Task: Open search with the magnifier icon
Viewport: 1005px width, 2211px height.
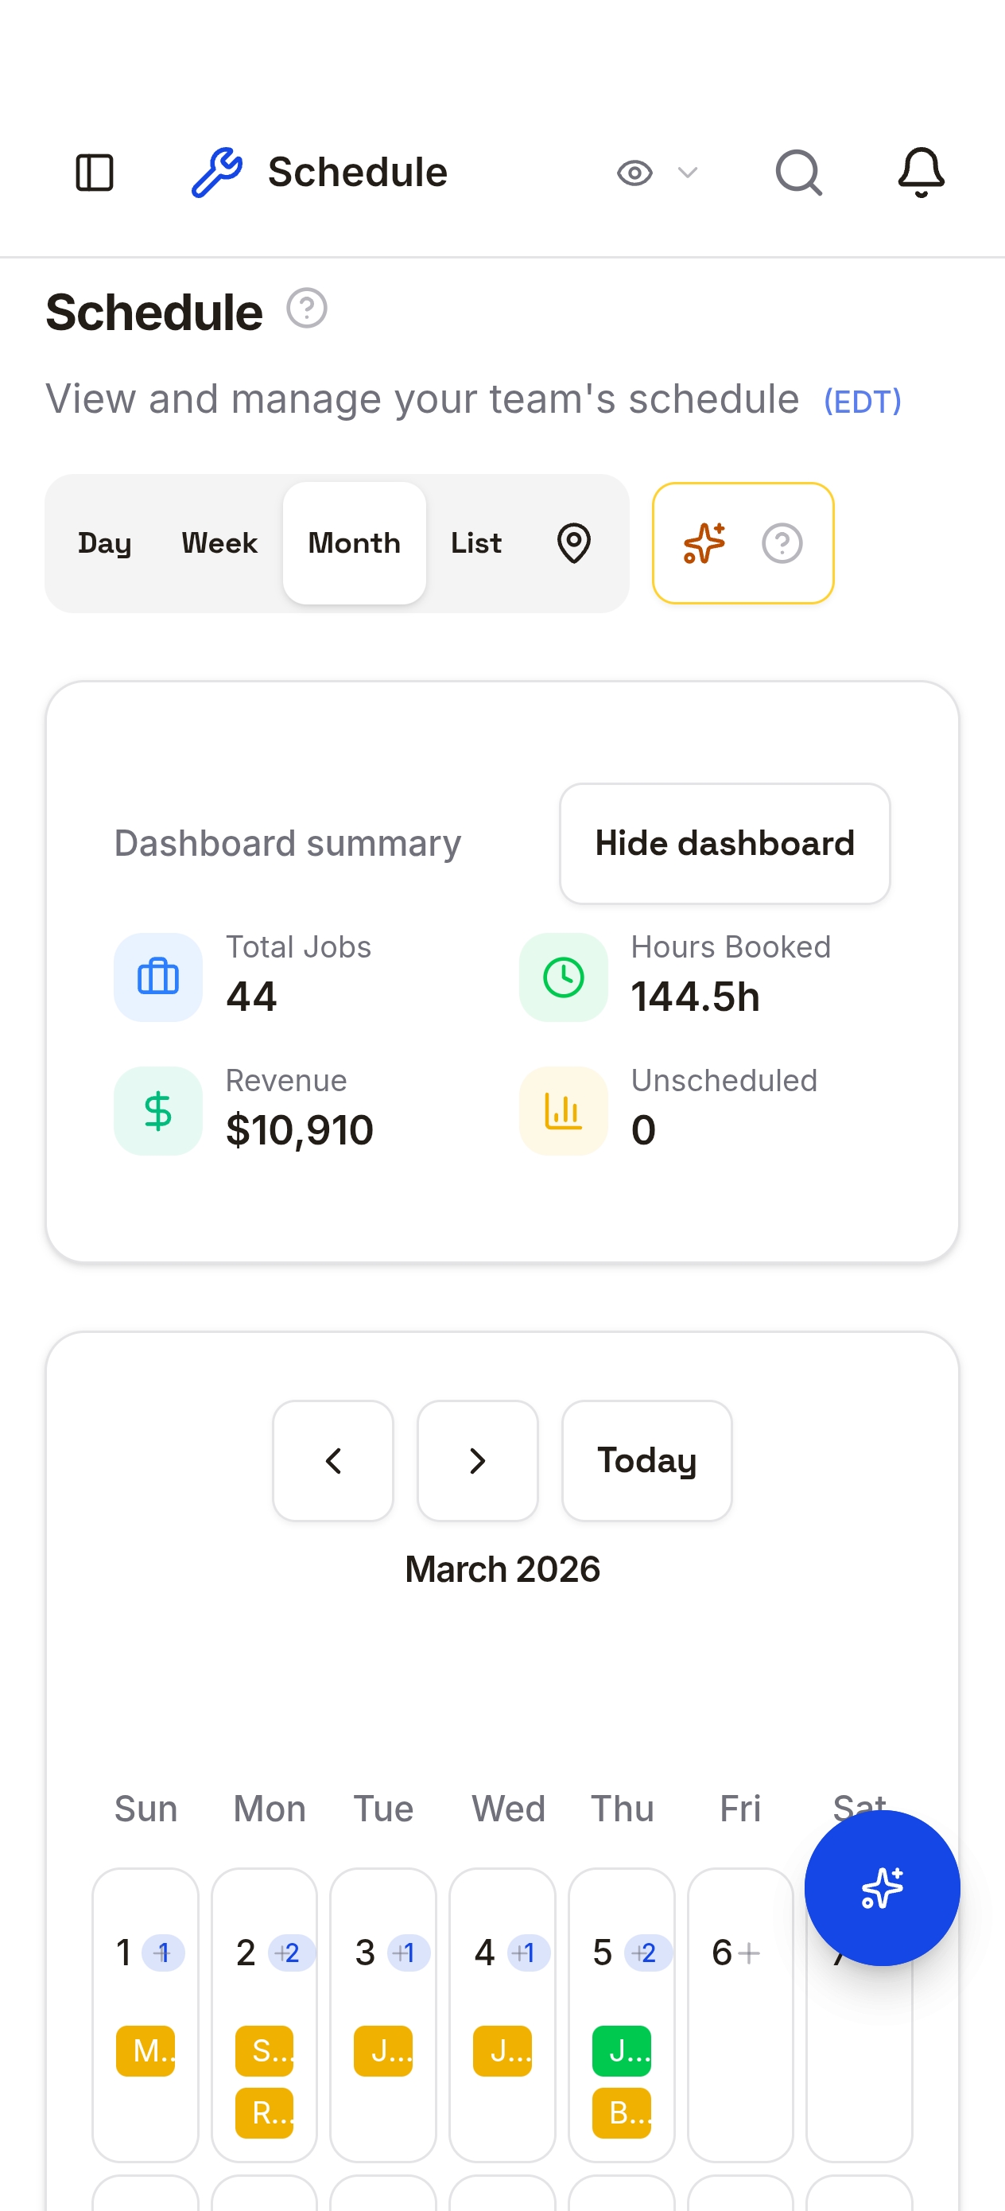Action: click(x=798, y=173)
